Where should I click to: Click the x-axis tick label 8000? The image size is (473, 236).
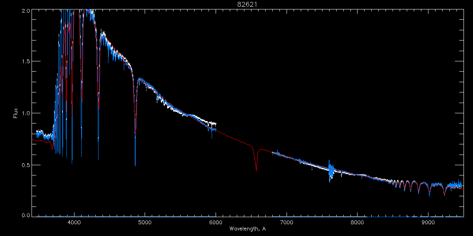(358, 222)
